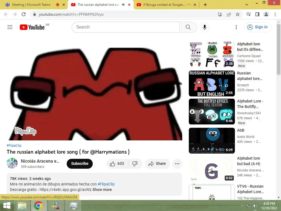281x211 pixels.
Task: Close the Microsoft Teams tab
Action: pyautogui.click(x=64, y=5)
